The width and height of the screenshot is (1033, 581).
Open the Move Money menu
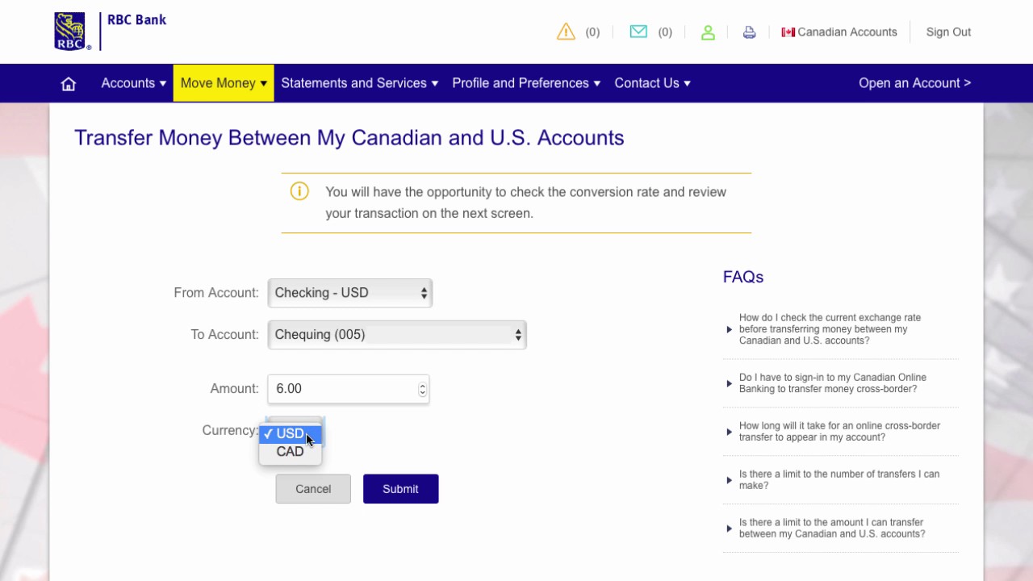tap(224, 83)
